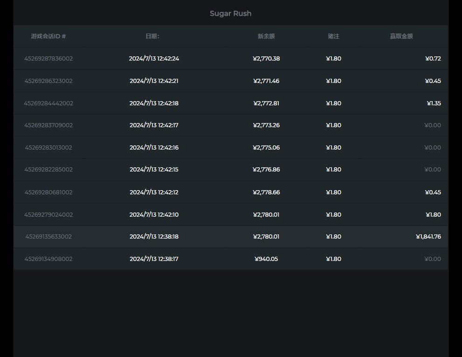Image resolution: width=462 pixels, height=357 pixels.
Task: Open session ID 45269286323002
Action: 48,81
